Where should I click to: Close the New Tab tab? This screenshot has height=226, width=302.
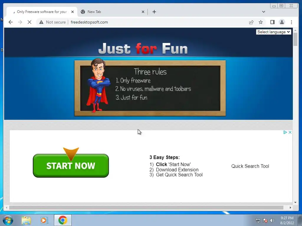point(143,12)
